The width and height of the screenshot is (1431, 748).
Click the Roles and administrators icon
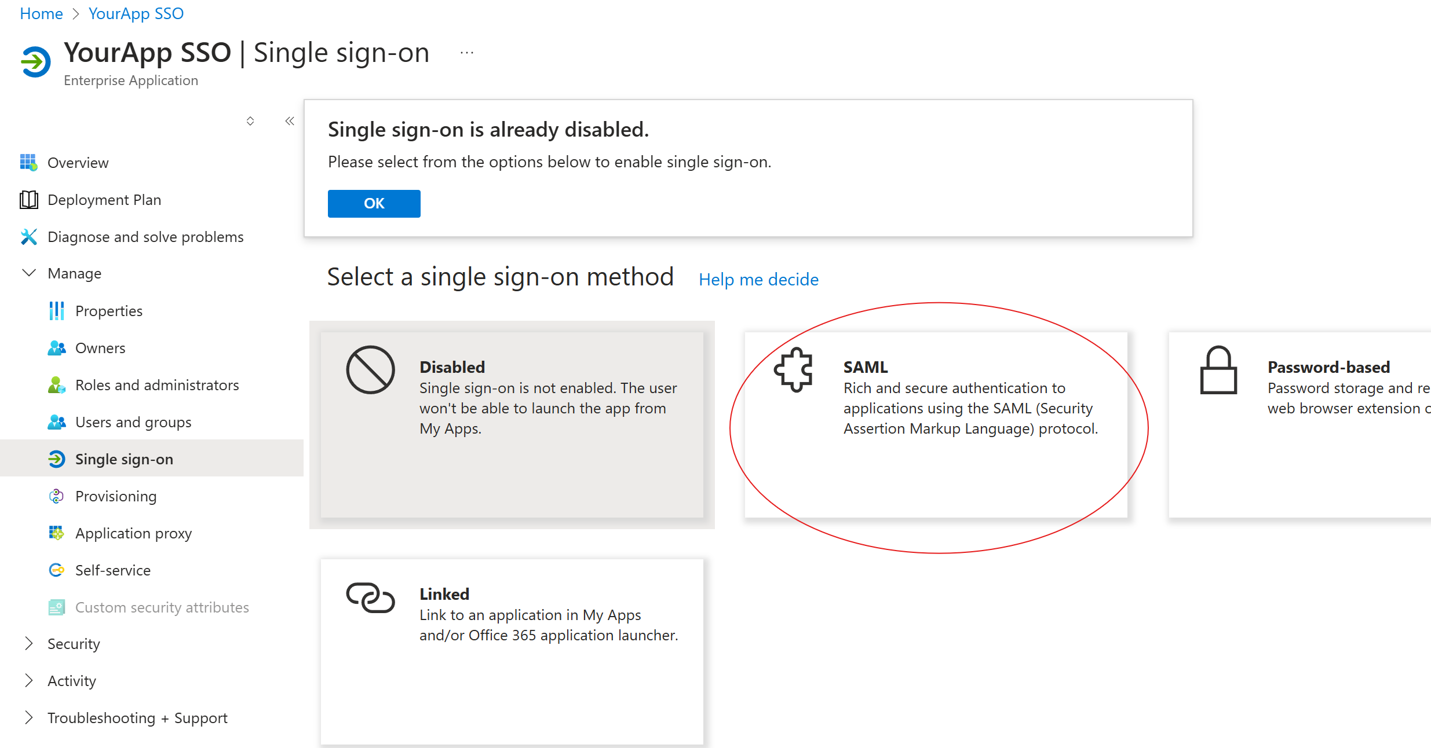[x=56, y=385]
